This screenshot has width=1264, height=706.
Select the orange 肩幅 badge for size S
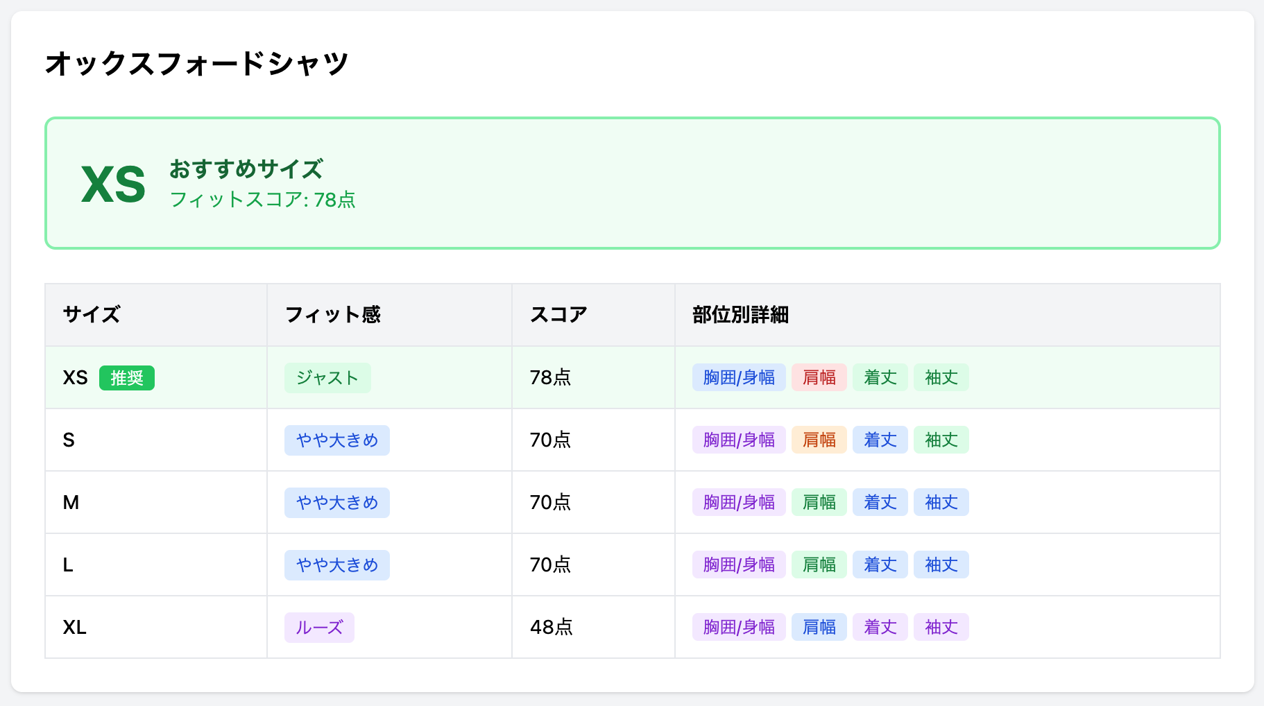[819, 440]
